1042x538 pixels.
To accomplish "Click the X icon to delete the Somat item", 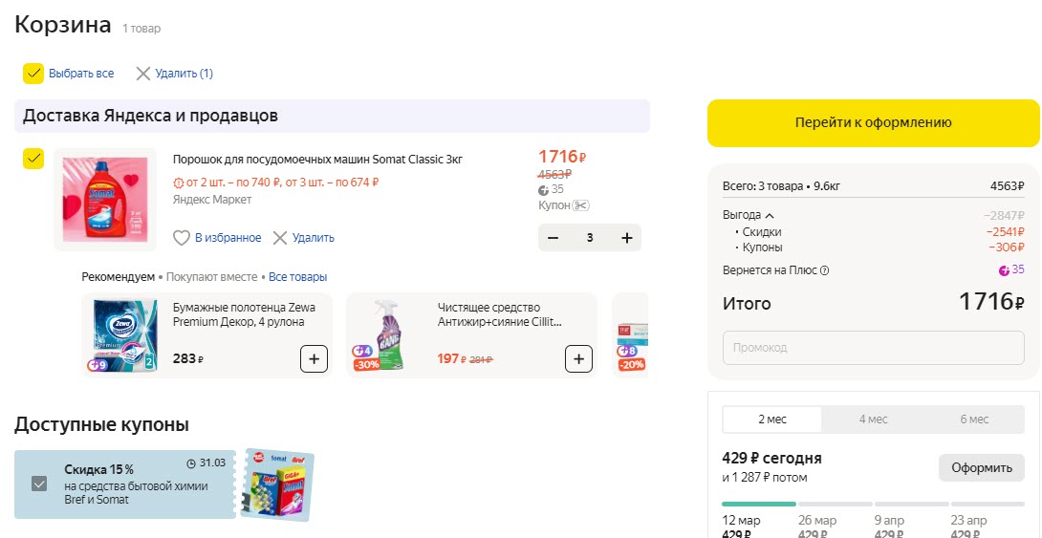I will tap(280, 238).
